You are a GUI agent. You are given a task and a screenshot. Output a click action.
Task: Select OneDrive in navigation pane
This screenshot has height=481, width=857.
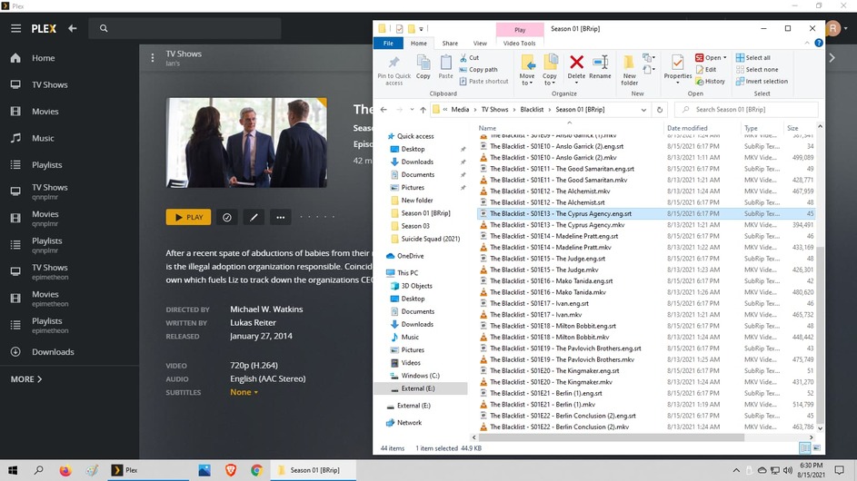click(410, 256)
